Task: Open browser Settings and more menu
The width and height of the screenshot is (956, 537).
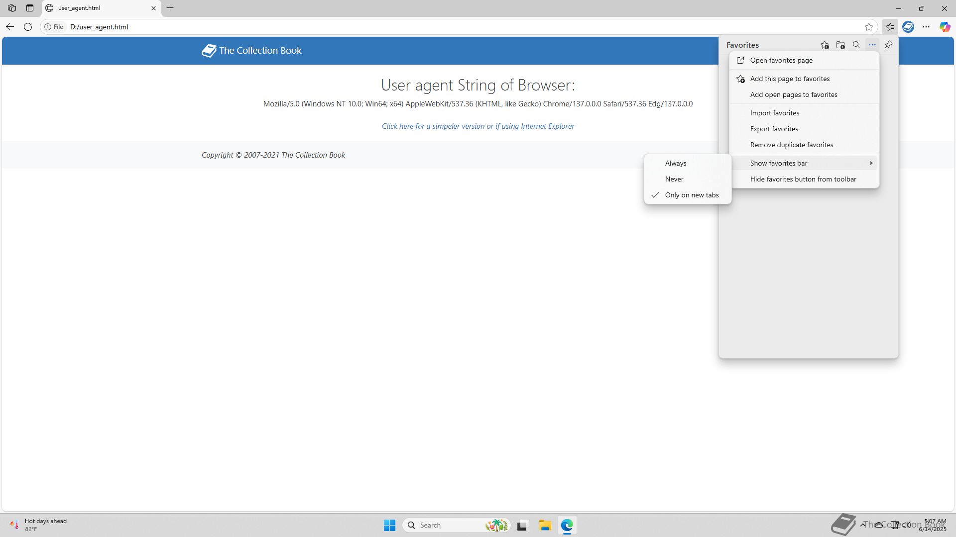Action: [x=926, y=27]
